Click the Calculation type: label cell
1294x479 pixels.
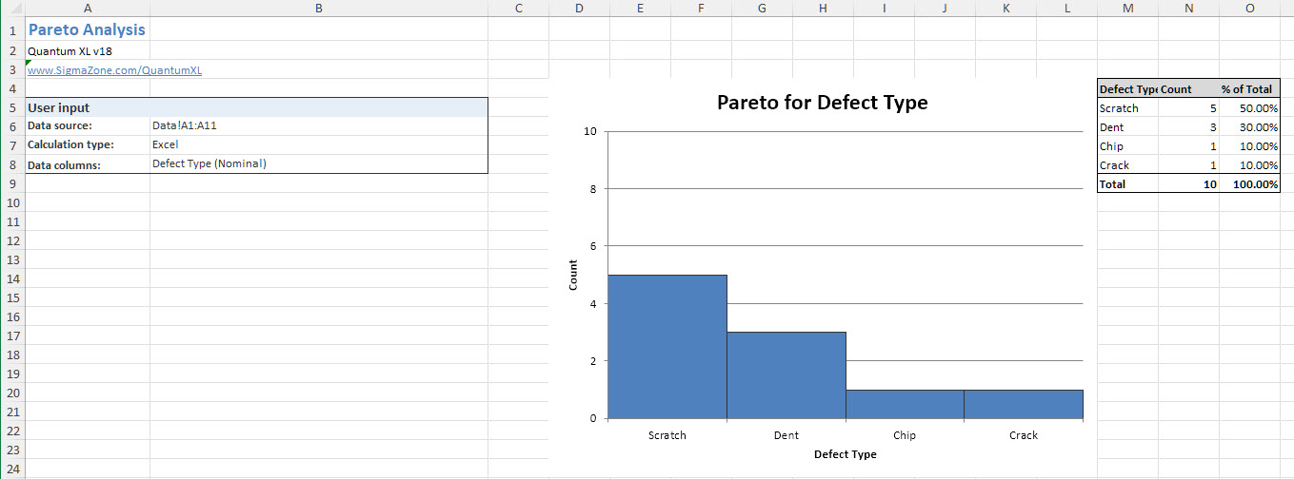pyautogui.click(x=88, y=144)
